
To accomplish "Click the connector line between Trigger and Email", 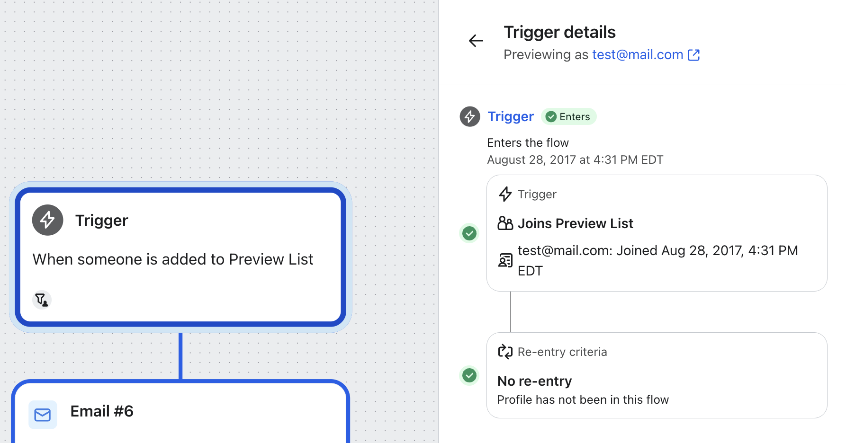I will coord(180,355).
